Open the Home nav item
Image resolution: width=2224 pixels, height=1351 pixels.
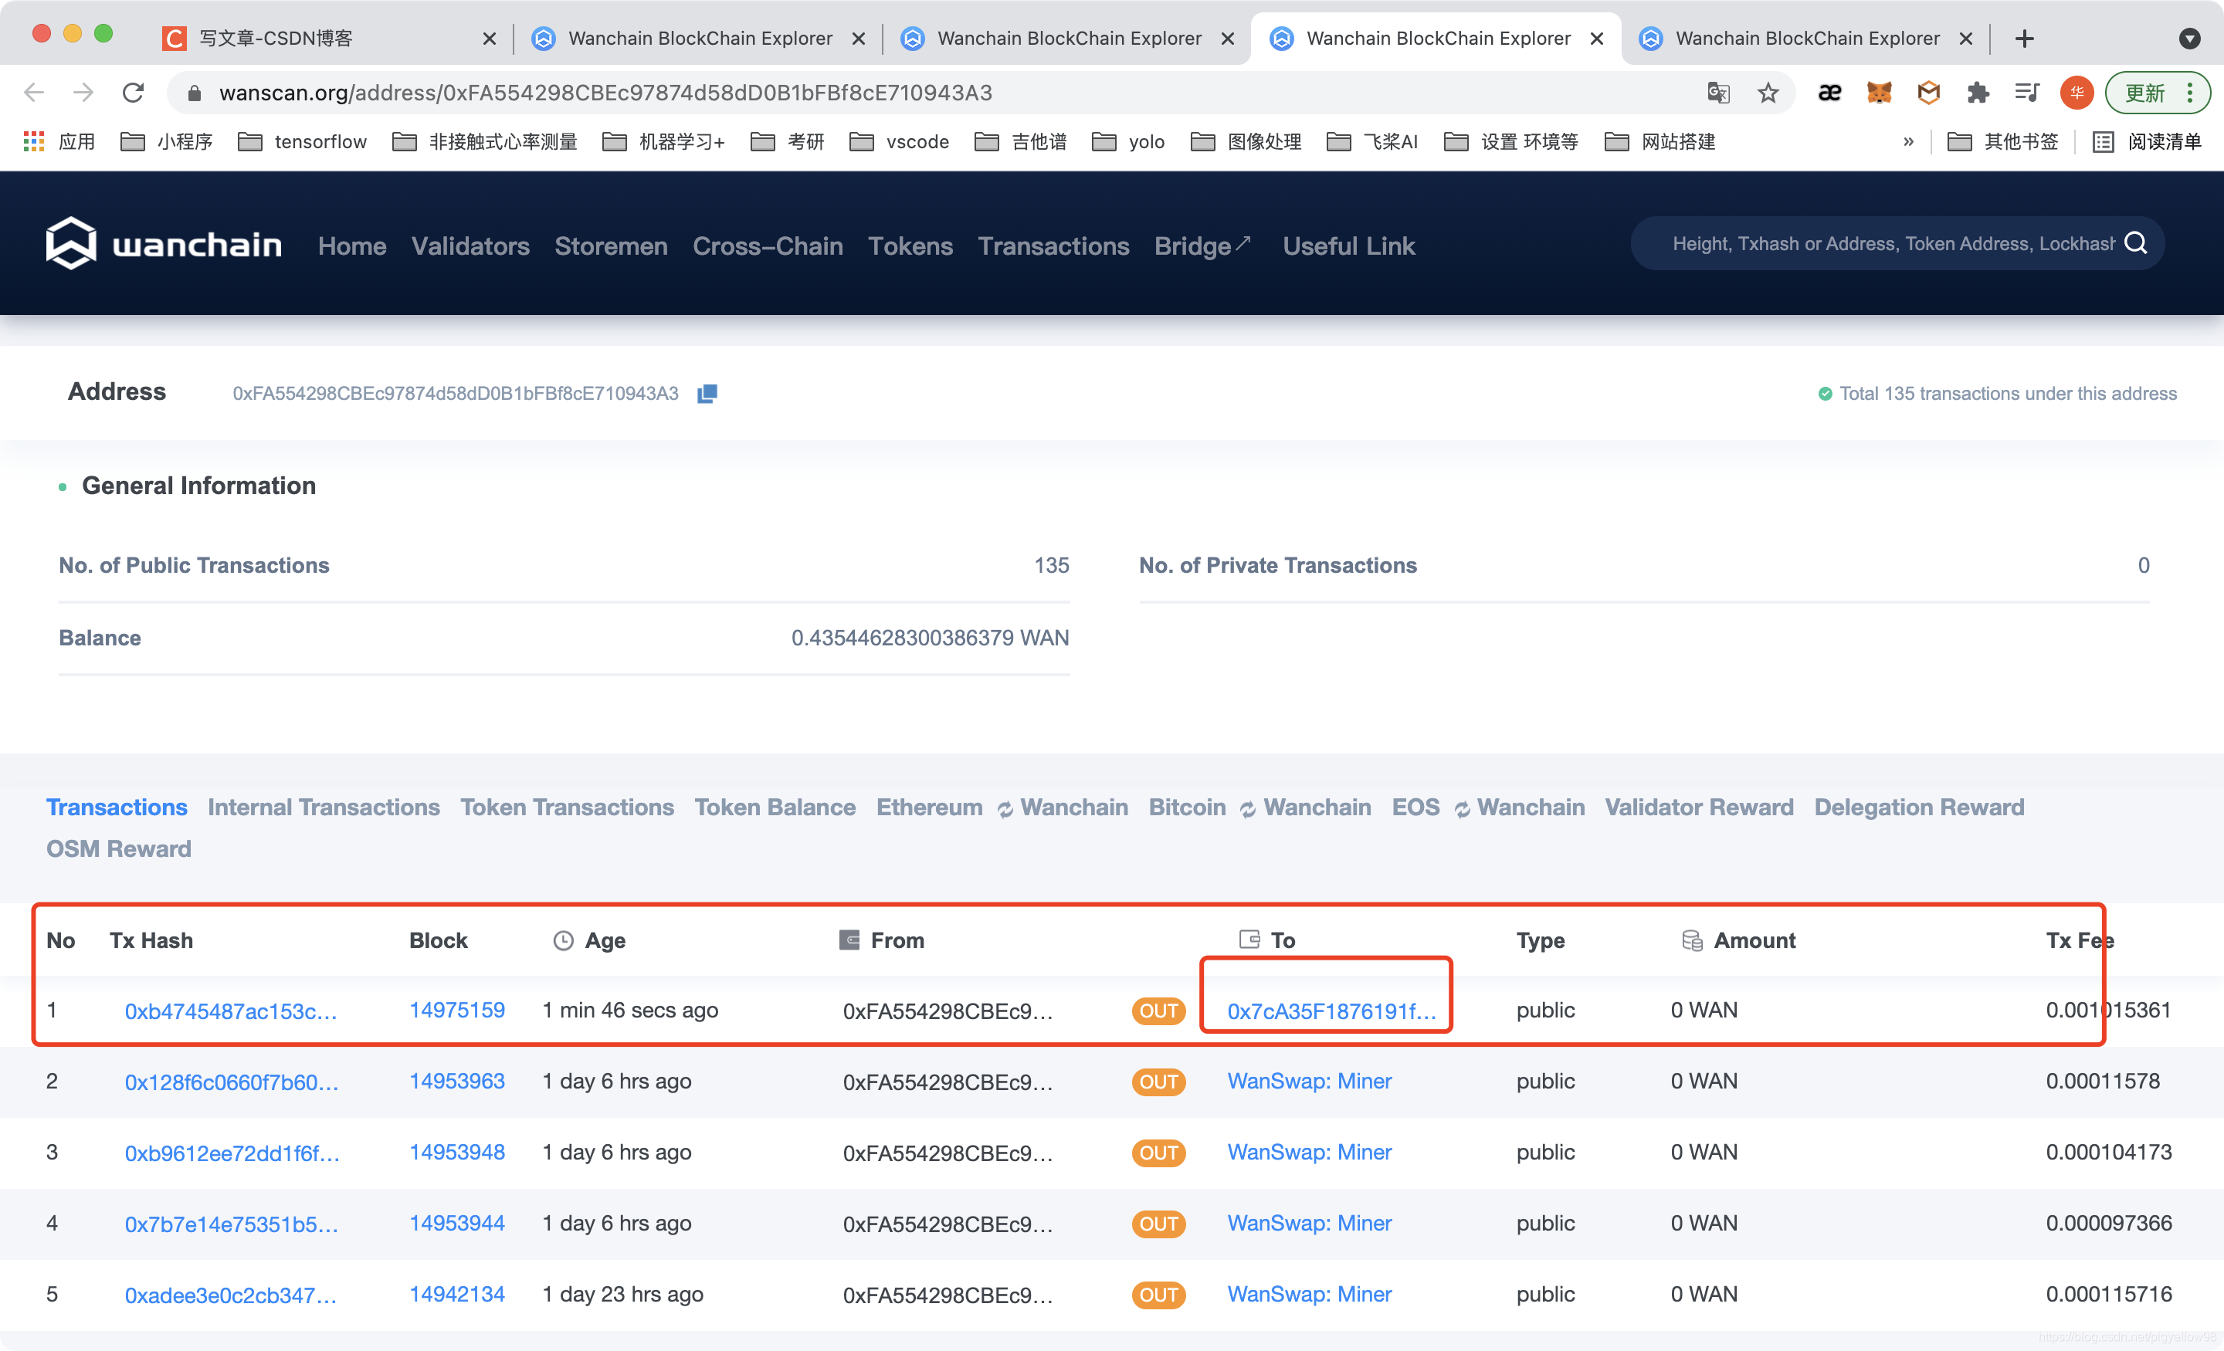point(352,245)
